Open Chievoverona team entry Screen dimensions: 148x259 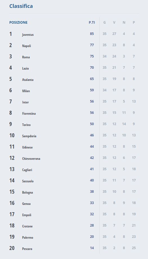click(31, 159)
